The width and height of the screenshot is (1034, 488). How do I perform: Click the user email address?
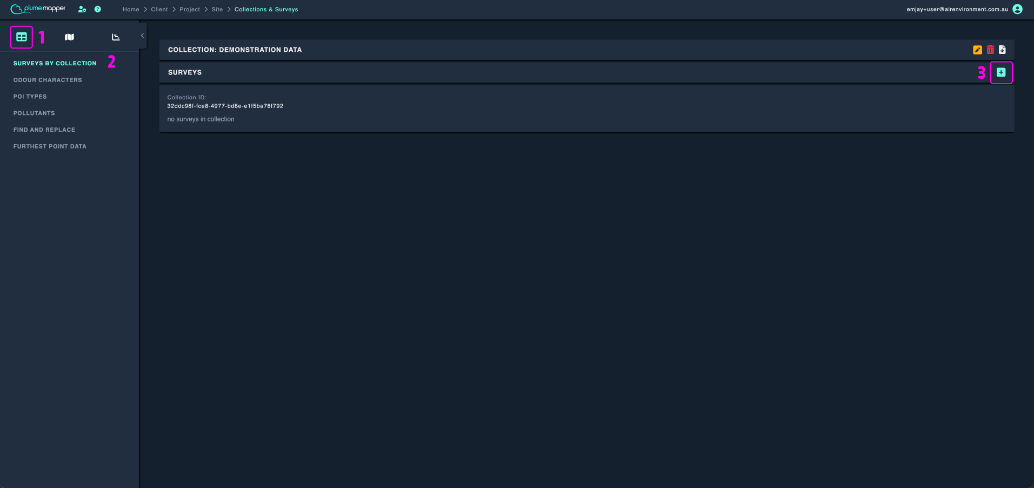[957, 9]
